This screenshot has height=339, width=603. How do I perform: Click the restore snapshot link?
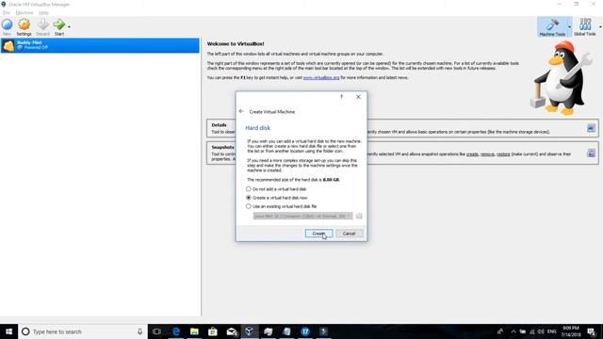(503, 154)
